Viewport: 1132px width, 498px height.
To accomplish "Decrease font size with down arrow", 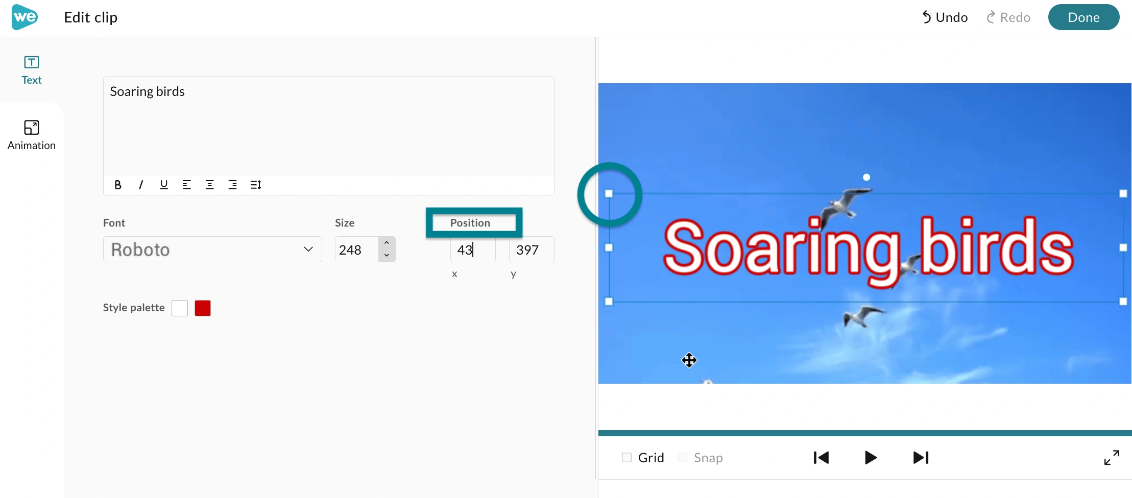I will pyautogui.click(x=387, y=256).
